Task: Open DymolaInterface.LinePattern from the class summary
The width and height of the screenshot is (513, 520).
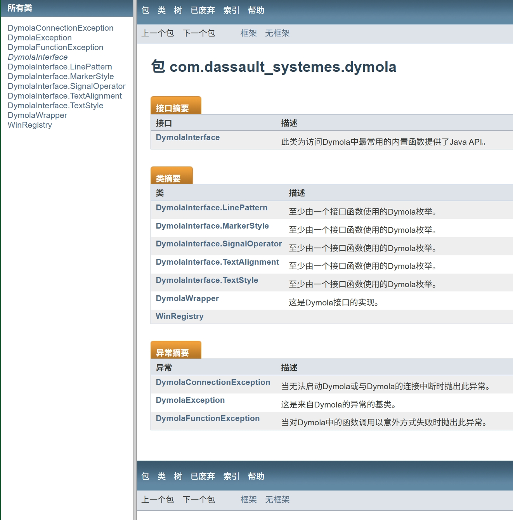Action: click(211, 208)
